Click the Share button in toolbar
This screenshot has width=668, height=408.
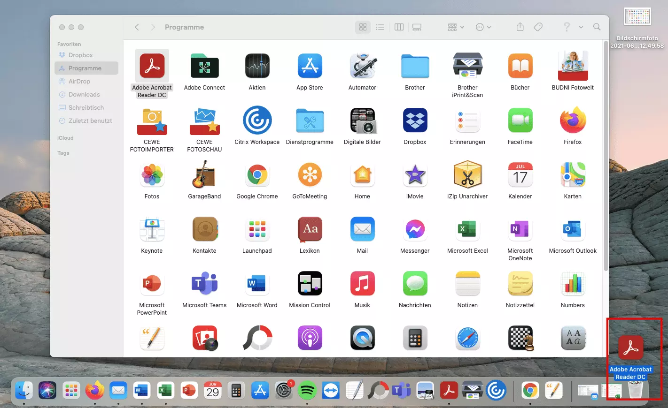[520, 27]
